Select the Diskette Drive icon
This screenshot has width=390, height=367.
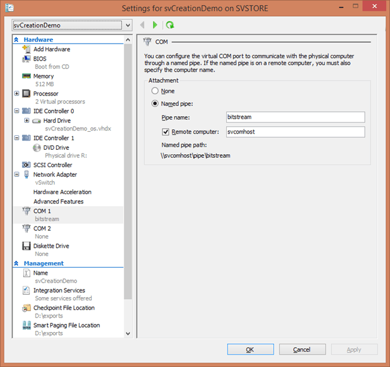click(x=26, y=246)
